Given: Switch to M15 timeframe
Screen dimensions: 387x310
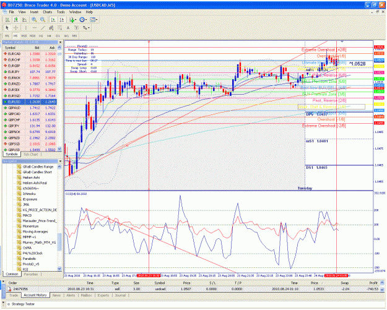Looking at the screenshot, I should [x=24, y=36].
